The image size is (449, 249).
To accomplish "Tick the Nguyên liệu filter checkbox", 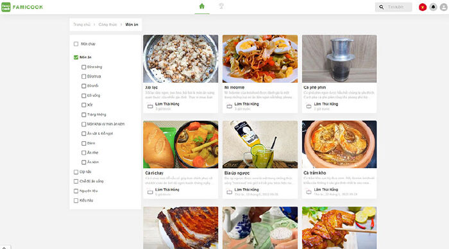I will point(76,191).
